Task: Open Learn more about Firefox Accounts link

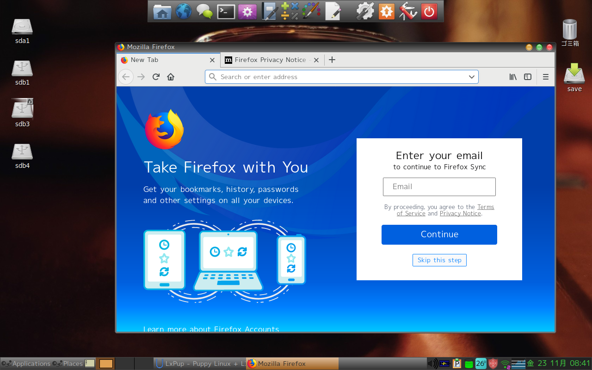Action: tap(211, 329)
